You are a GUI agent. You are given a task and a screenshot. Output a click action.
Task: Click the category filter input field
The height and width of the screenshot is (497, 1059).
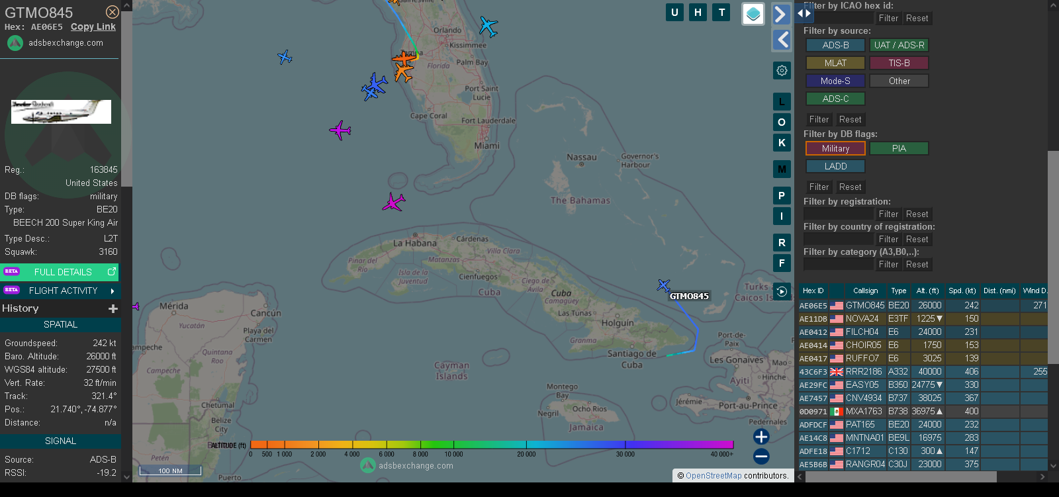(839, 264)
